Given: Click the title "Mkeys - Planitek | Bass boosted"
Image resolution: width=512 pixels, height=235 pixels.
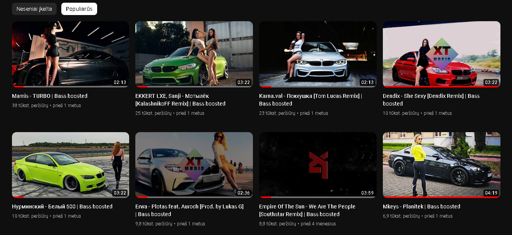Looking at the screenshot, I should click(x=421, y=206).
